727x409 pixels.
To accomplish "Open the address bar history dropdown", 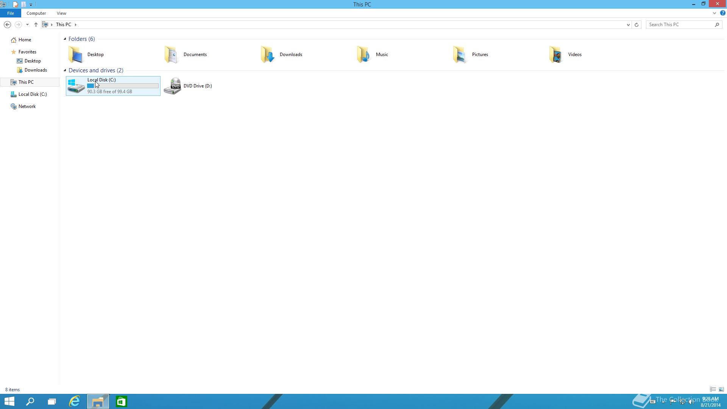I will point(628,25).
